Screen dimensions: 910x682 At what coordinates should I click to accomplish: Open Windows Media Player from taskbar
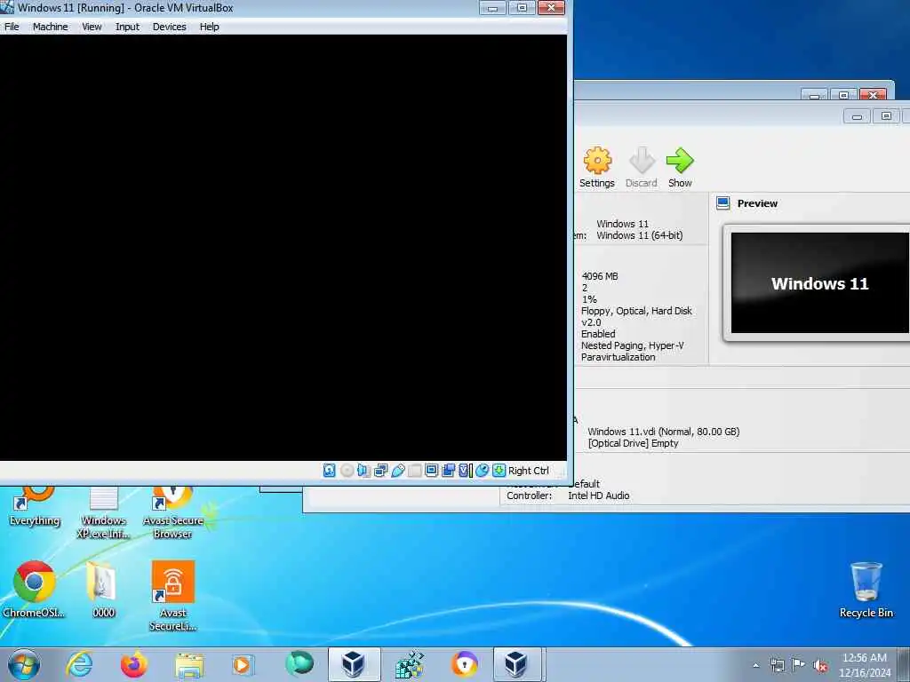(243, 664)
